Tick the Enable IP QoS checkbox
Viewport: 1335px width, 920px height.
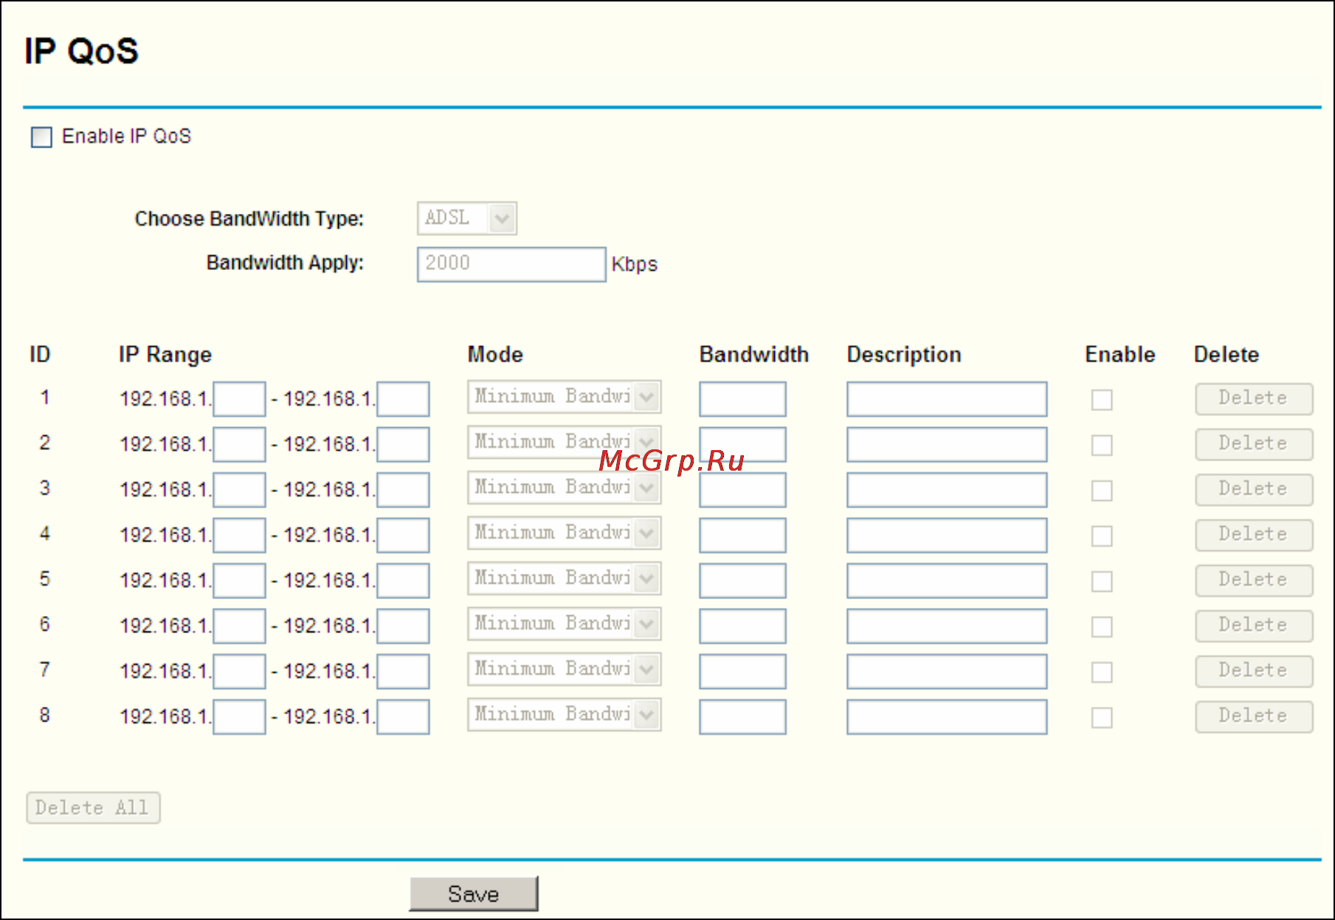coord(41,137)
